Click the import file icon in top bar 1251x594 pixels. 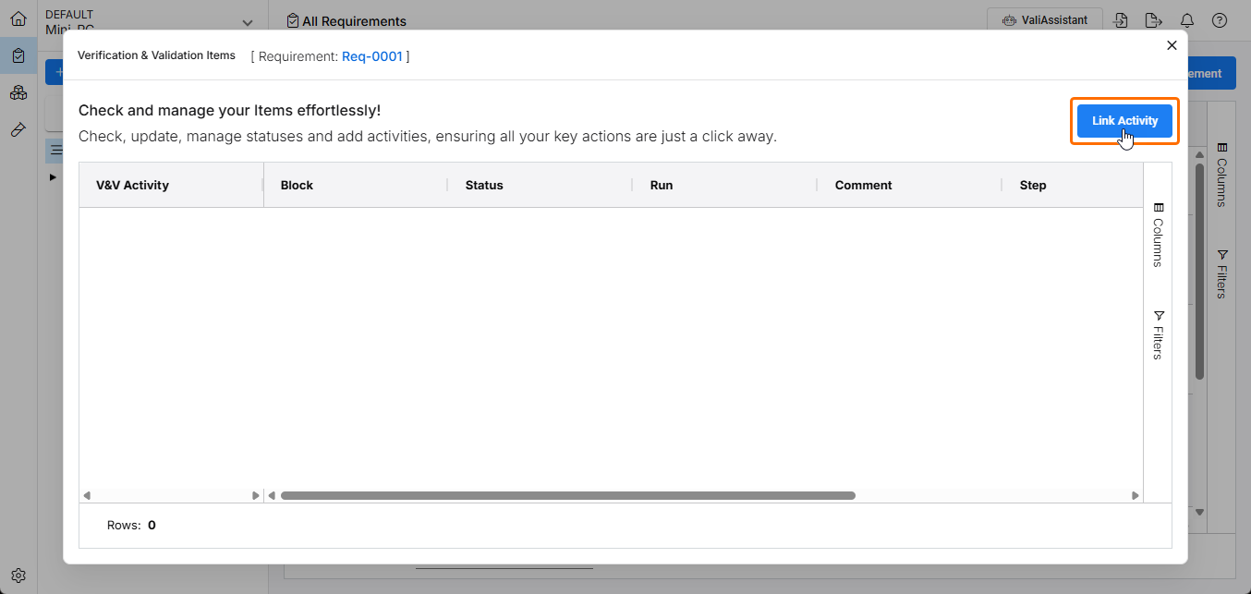1121,20
